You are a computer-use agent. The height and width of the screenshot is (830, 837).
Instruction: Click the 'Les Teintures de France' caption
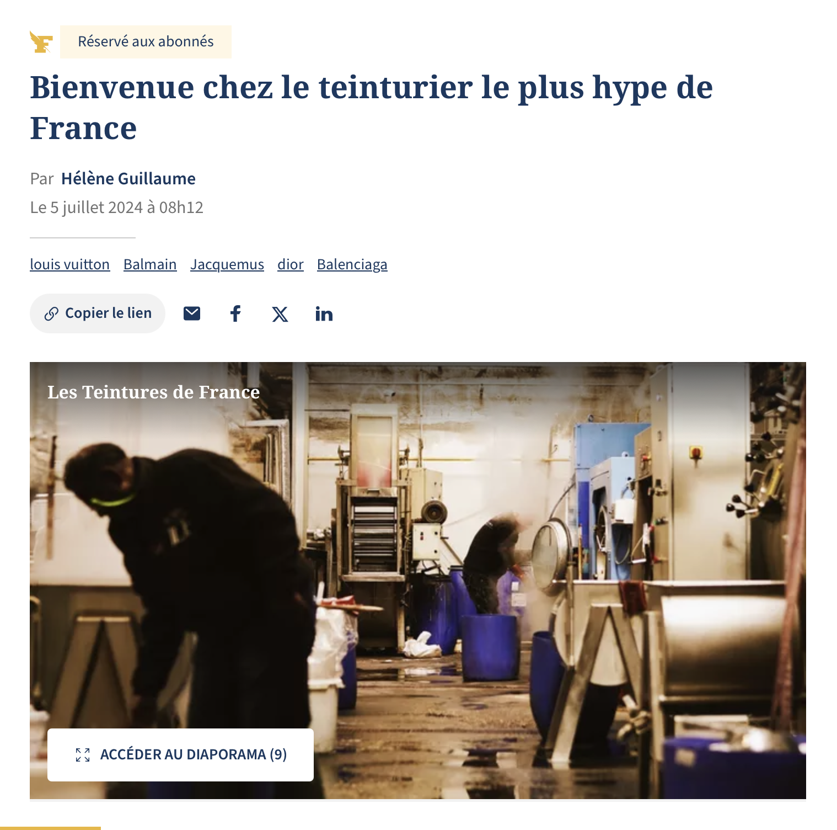pyautogui.click(x=153, y=392)
